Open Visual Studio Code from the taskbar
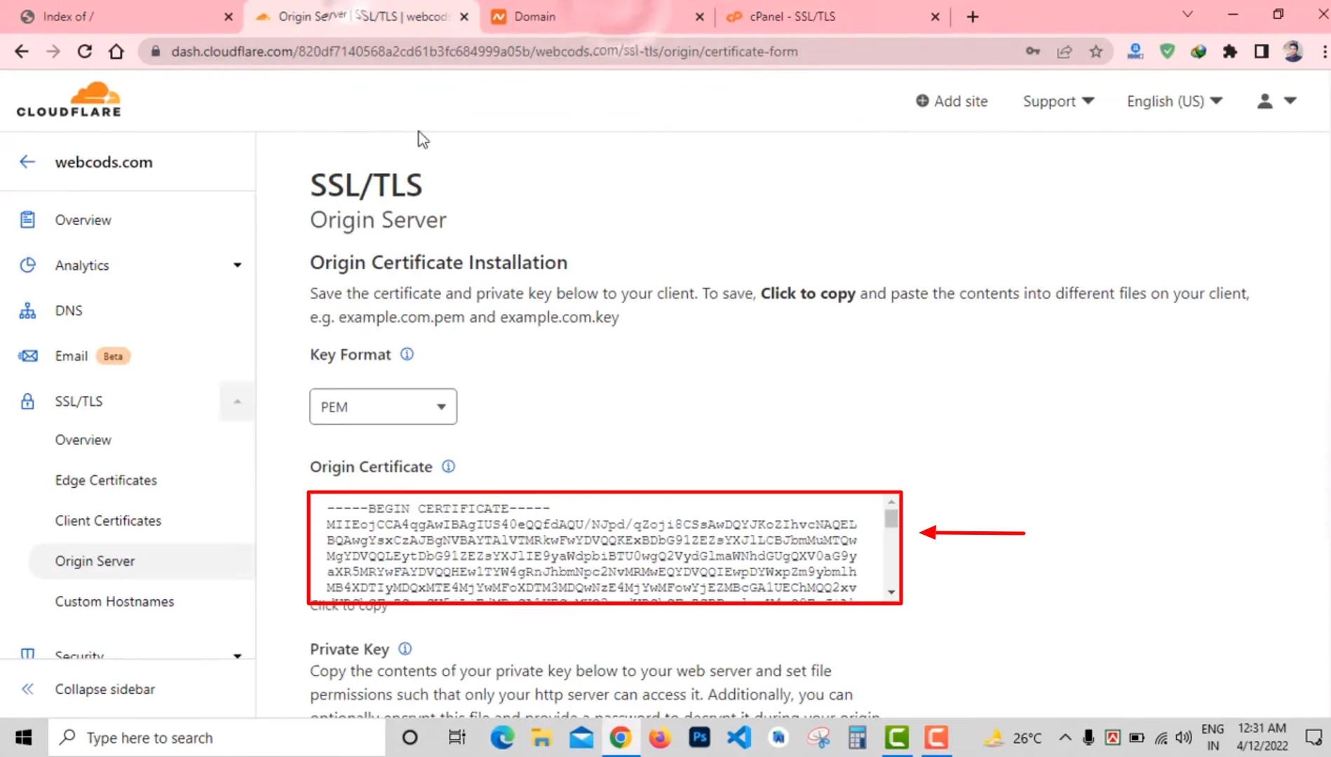 point(739,737)
